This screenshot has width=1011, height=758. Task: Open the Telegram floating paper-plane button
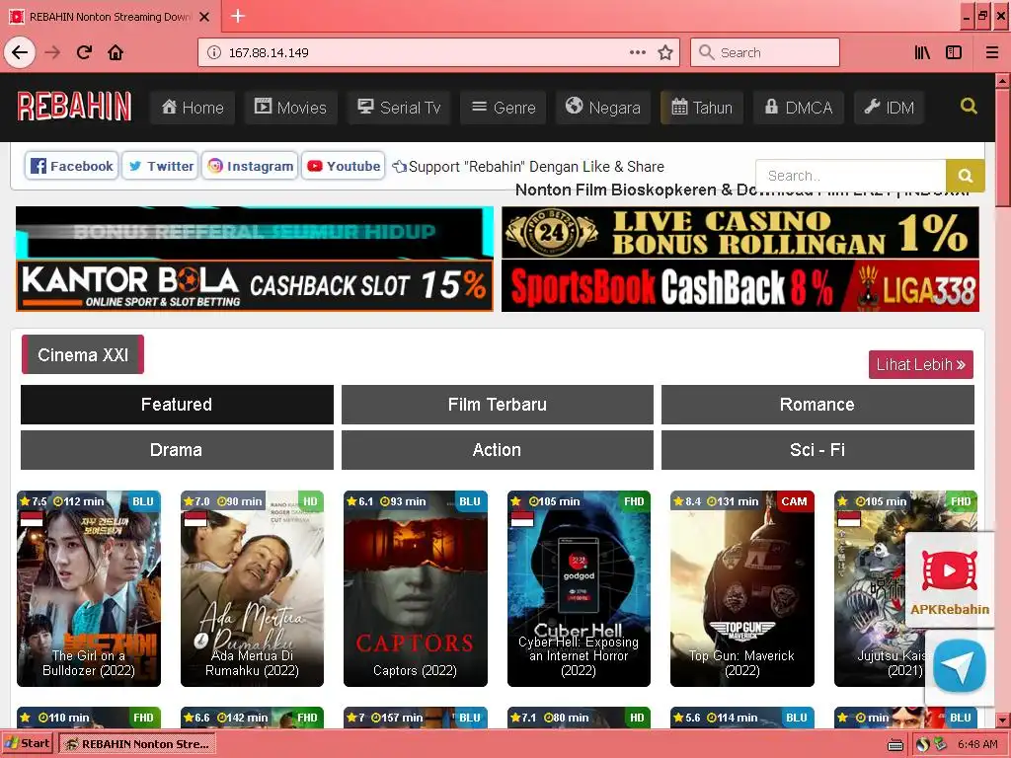pyautogui.click(x=960, y=666)
